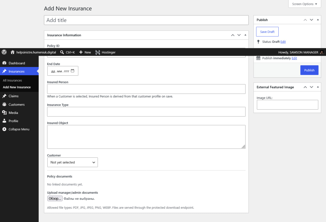Click the Dashboard gauge icon

pyautogui.click(x=4, y=63)
